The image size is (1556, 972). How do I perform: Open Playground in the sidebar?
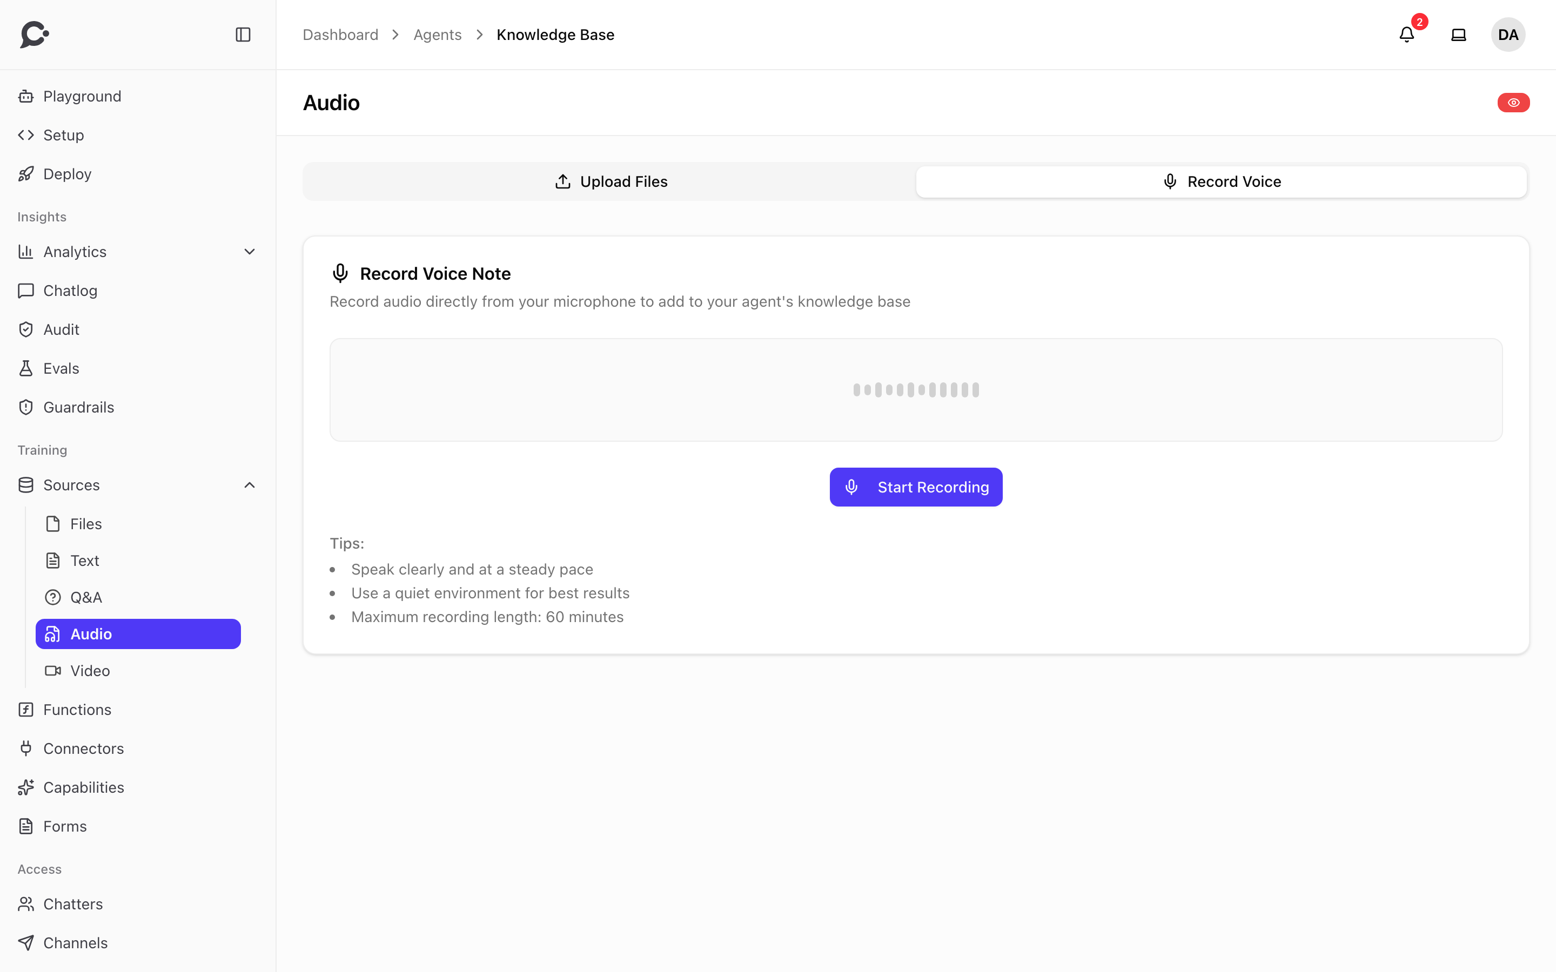138,97
